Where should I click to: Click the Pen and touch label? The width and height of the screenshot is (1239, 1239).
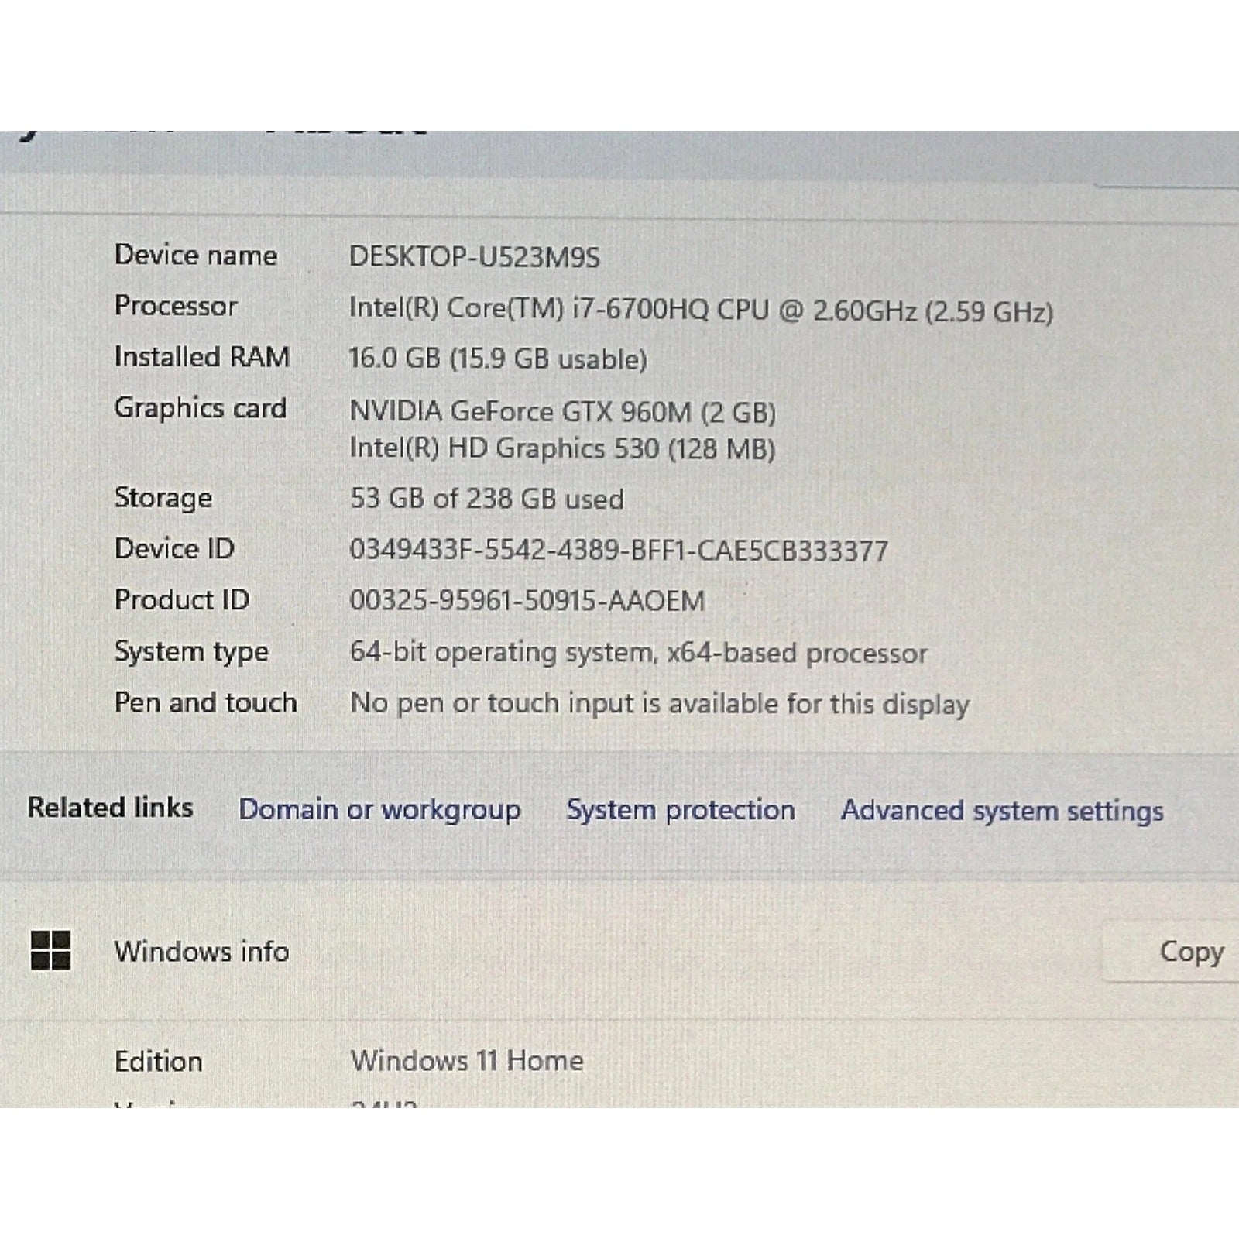pyautogui.click(x=206, y=702)
